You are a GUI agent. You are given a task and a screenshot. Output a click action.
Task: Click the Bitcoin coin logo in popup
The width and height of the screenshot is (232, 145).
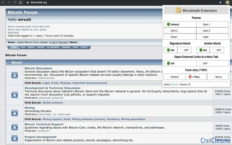179,10
